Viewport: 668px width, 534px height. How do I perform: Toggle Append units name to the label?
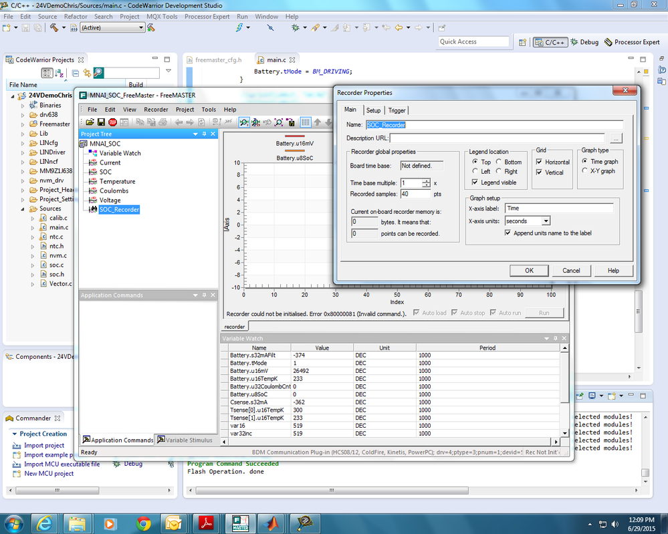pyautogui.click(x=508, y=233)
